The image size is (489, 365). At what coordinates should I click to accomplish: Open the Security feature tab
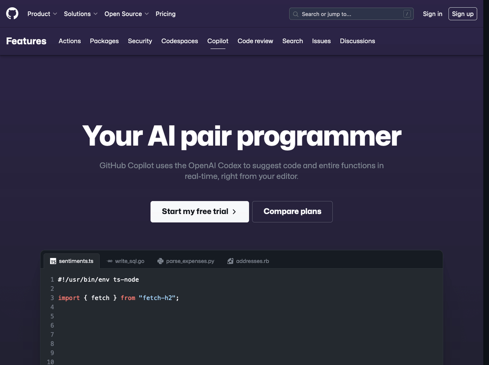click(140, 41)
